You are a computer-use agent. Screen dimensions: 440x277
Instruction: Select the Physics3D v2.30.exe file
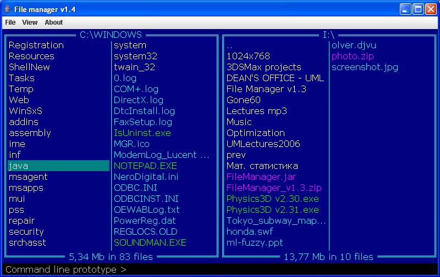click(x=272, y=199)
